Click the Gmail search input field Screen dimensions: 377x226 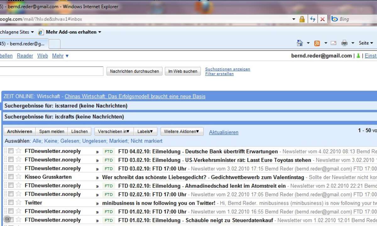coord(52,71)
